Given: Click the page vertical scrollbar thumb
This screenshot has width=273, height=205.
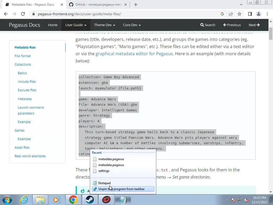Looking at the screenshot, I should point(271,33).
